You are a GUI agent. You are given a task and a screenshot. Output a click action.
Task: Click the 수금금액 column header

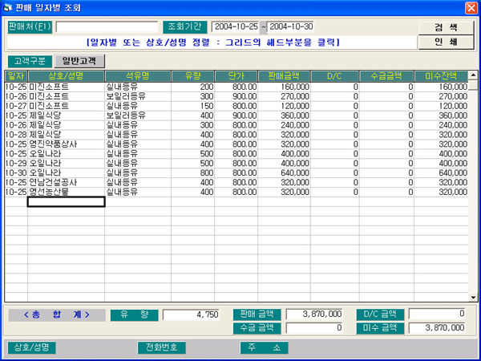386,76
